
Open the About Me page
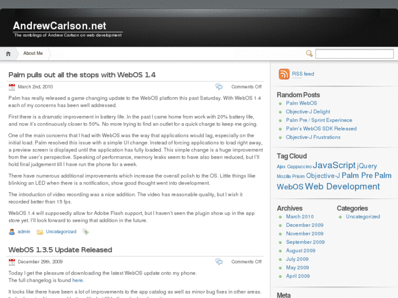[33, 53]
